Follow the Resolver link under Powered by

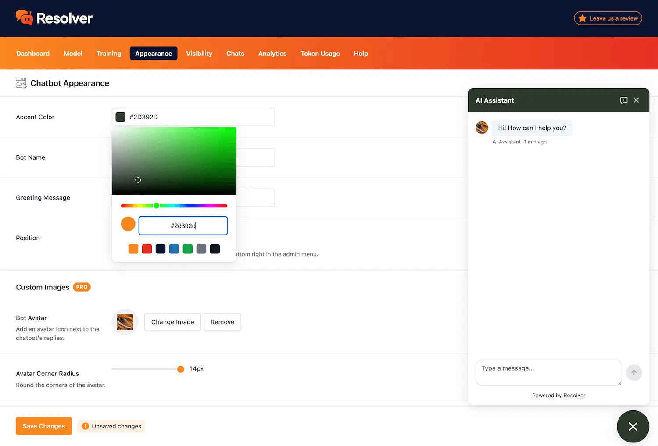(x=574, y=396)
